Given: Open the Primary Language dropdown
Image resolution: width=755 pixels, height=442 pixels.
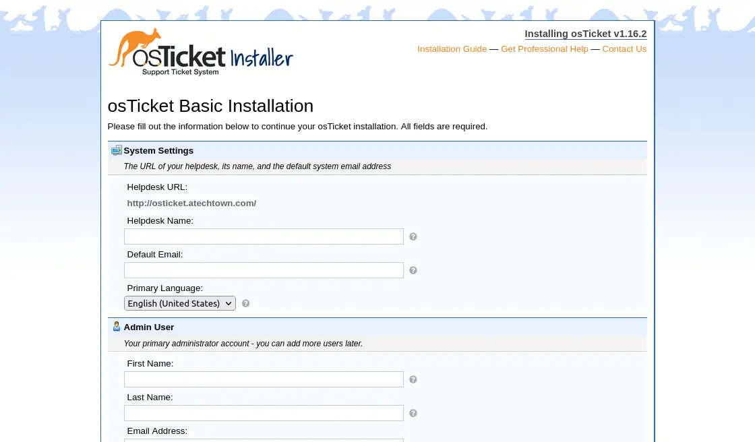Looking at the screenshot, I should [179, 303].
